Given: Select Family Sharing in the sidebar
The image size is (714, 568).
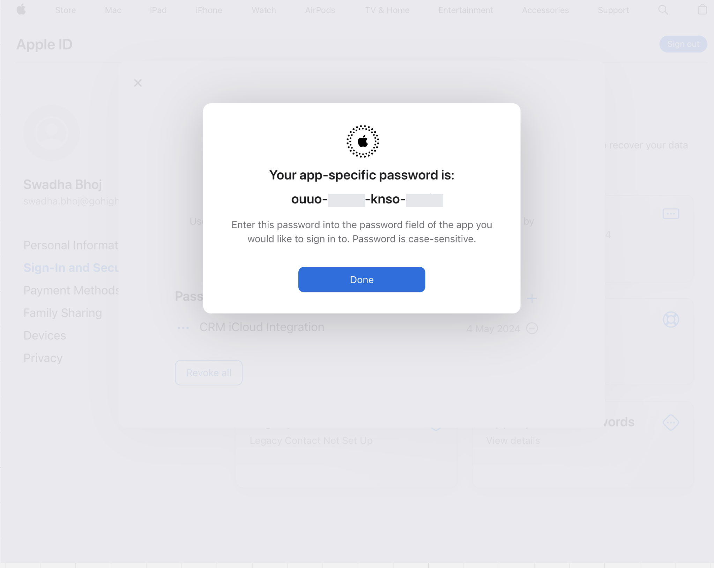Looking at the screenshot, I should (x=63, y=313).
